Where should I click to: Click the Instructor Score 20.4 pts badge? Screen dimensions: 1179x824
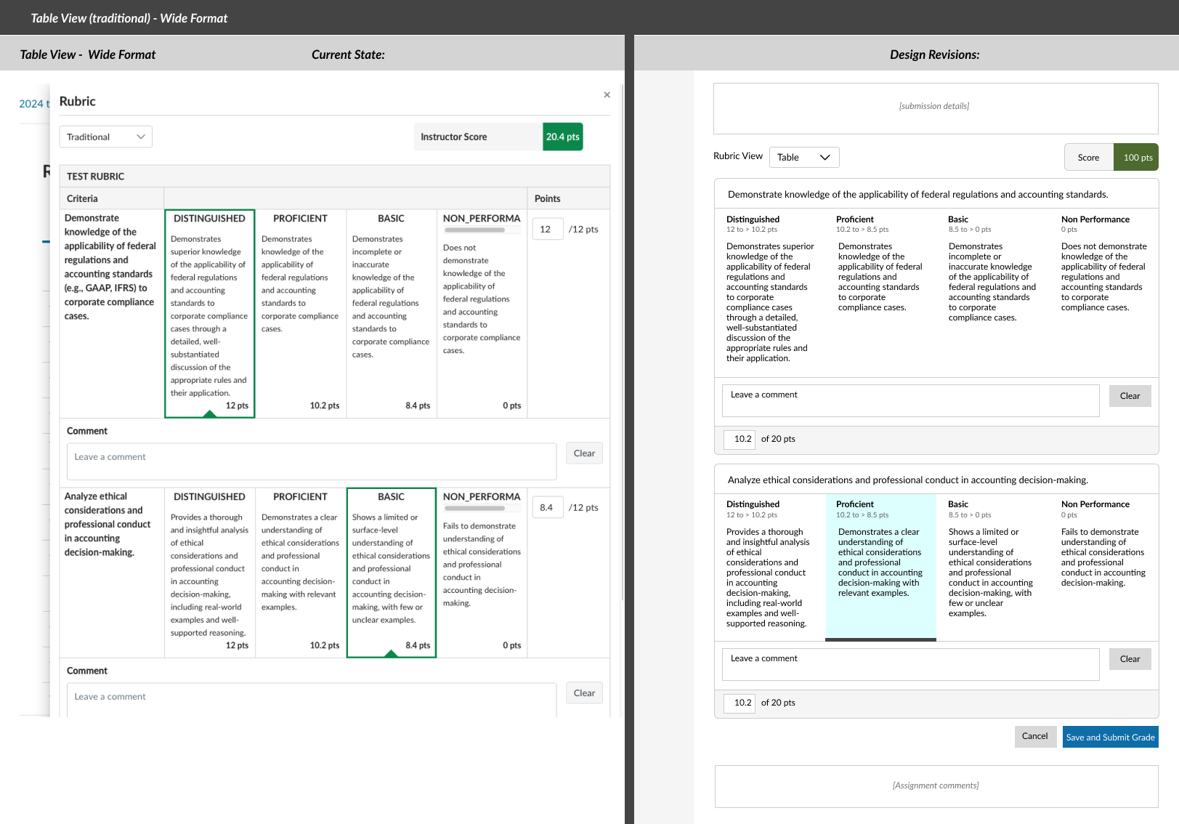point(562,137)
